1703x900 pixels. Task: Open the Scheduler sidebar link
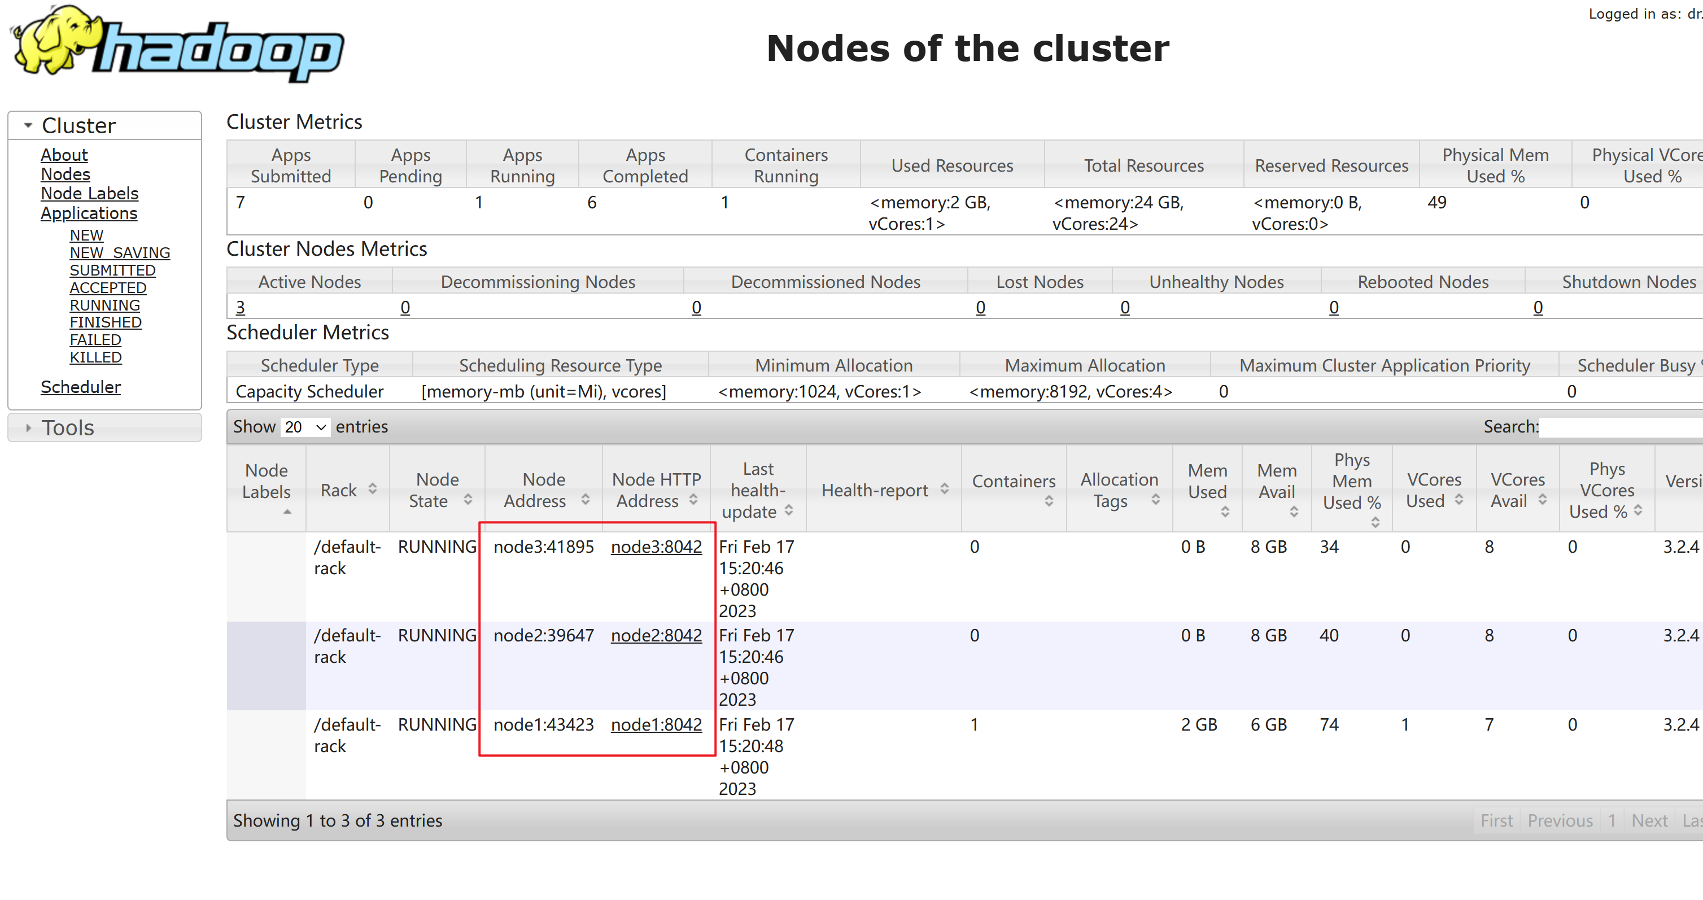(x=80, y=387)
